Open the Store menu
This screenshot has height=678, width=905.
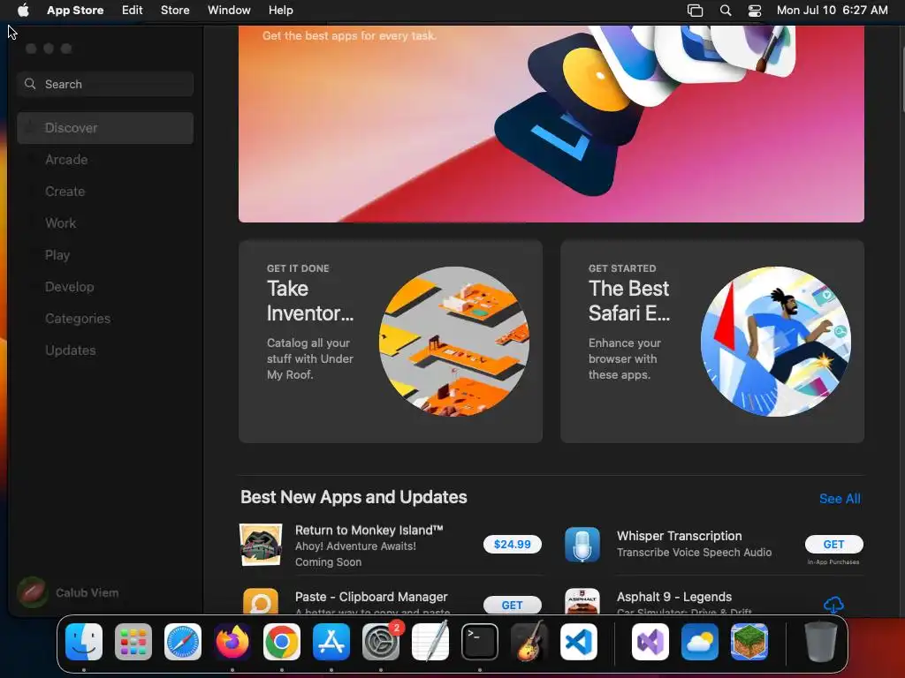[x=175, y=10]
